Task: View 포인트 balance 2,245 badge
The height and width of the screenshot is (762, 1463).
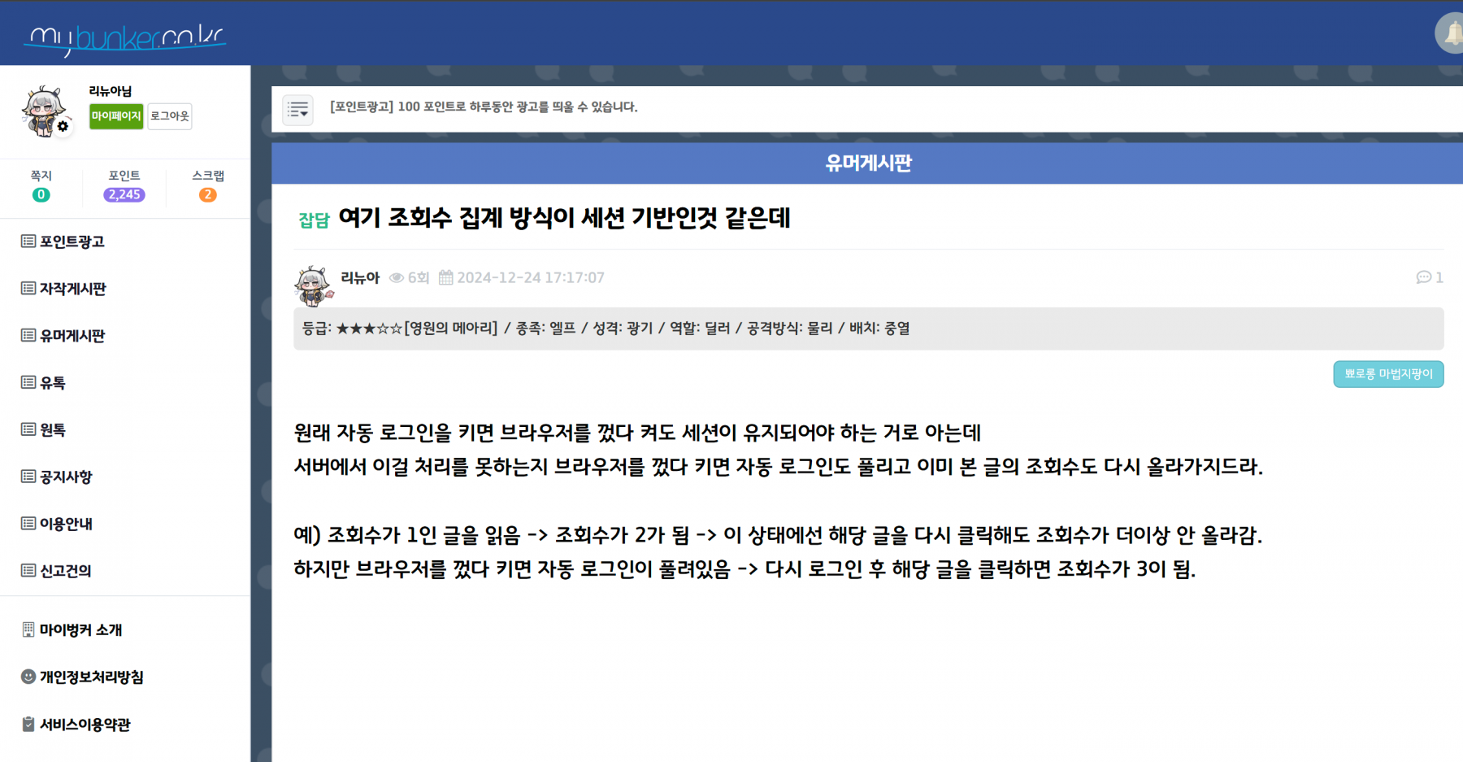Action: click(x=124, y=194)
